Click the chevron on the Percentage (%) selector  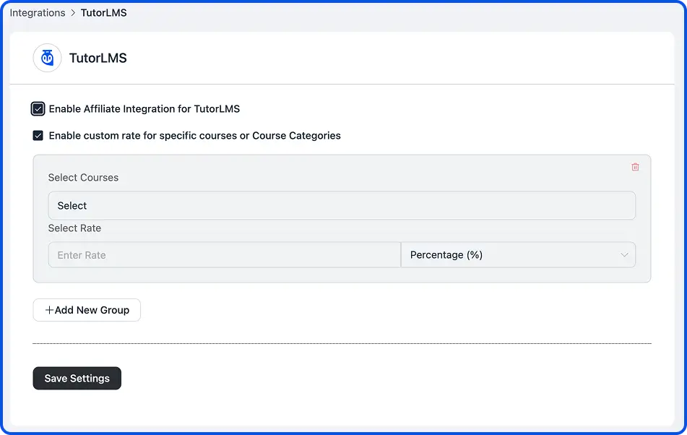point(624,254)
